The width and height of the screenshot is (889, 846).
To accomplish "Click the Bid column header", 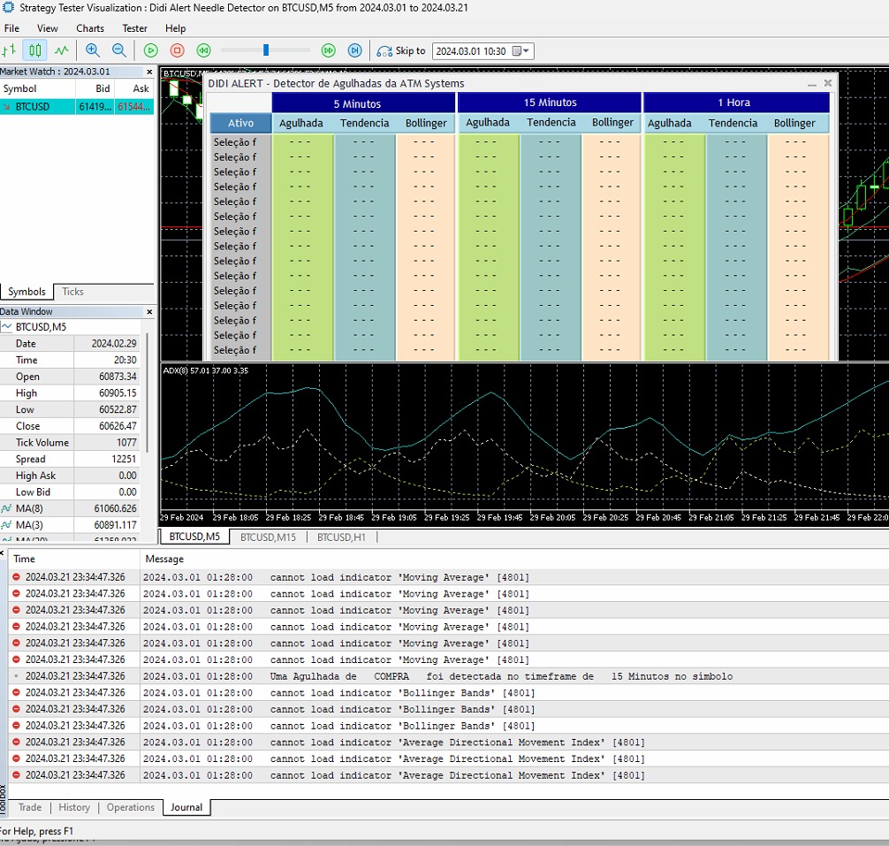I will (95, 88).
